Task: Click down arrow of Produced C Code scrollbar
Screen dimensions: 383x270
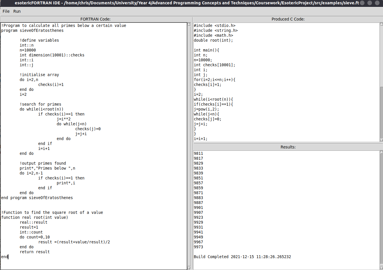Action: [x=381, y=140]
